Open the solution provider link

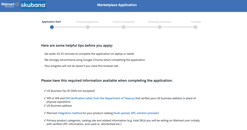[x=147, y=113]
